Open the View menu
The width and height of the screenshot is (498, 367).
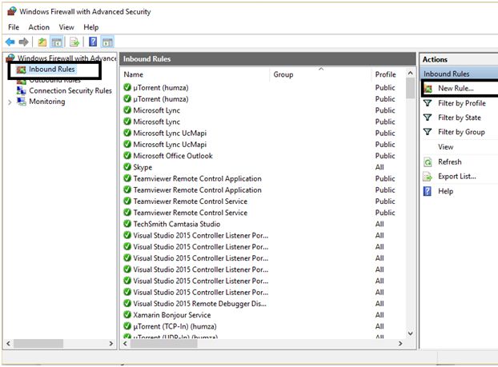point(66,27)
